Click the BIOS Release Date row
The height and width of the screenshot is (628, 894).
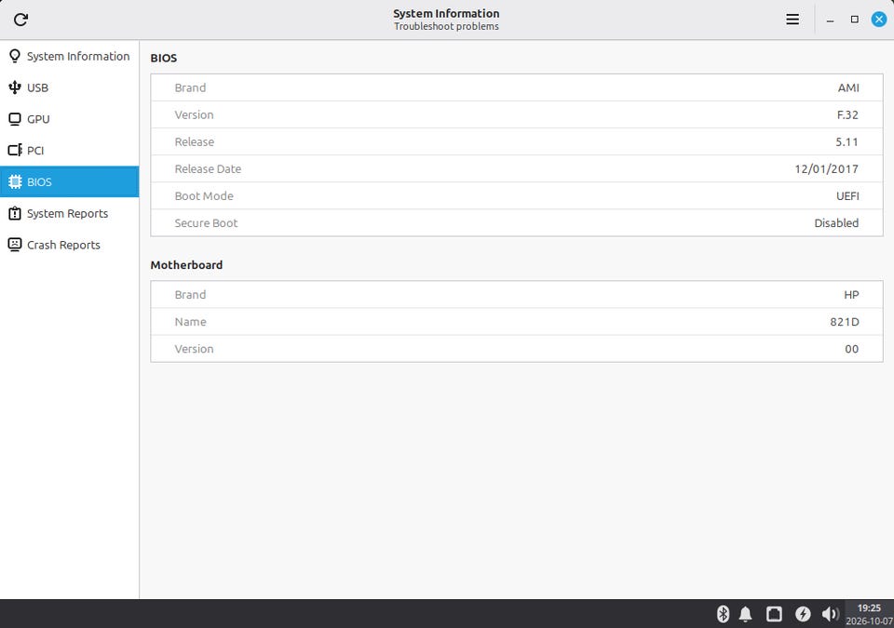[x=517, y=168]
